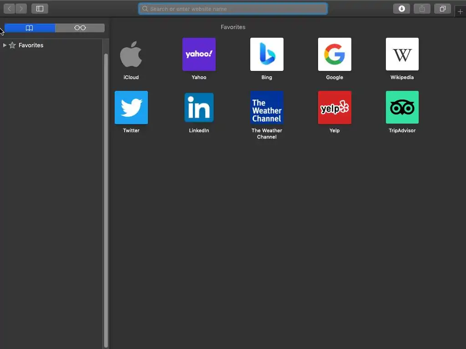Screen dimensions: 466x349
Task: Open a new tab with the plus button
Action: point(461,11)
